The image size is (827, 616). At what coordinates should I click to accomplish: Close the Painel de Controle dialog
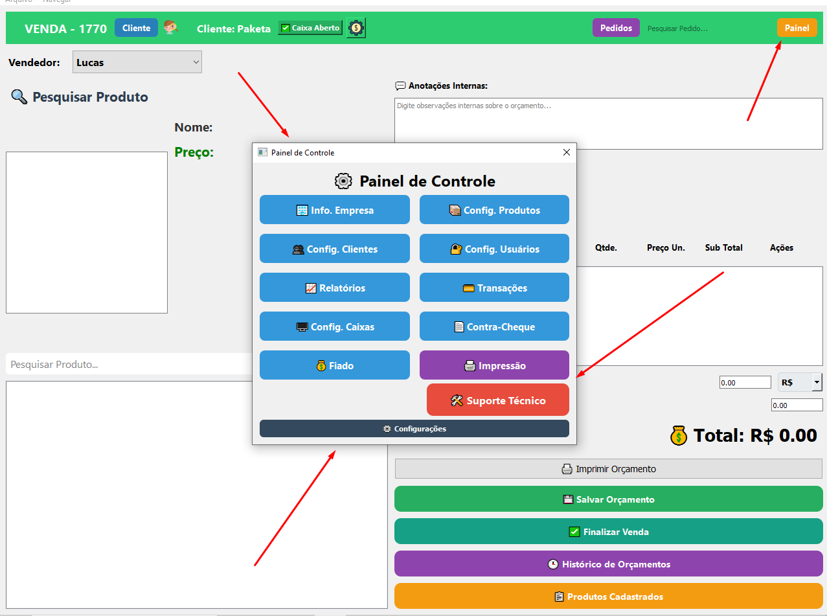pyautogui.click(x=566, y=152)
